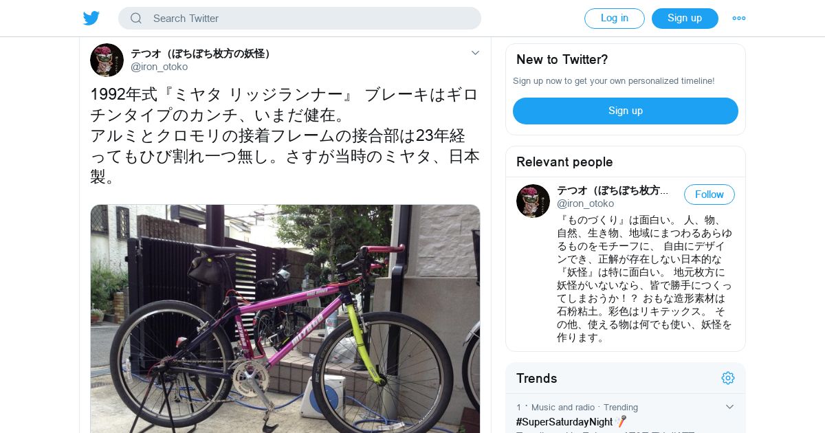Click the Twitter bird logo
This screenshot has width=825, height=433.
pyautogui.click(x=91, y=19)
